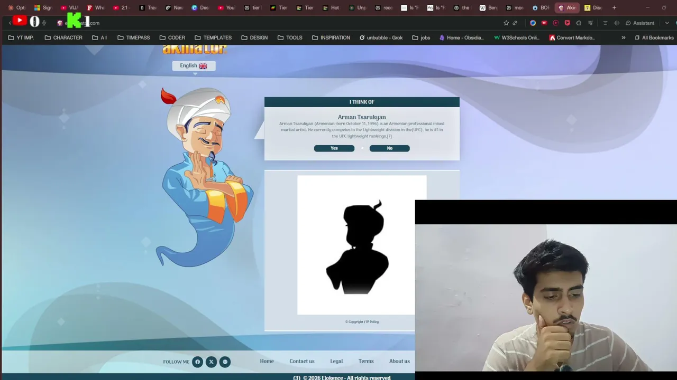Open the A I bookmarks folder
The width and height of the screenshot is (677, 380).
tap(99, 37)
